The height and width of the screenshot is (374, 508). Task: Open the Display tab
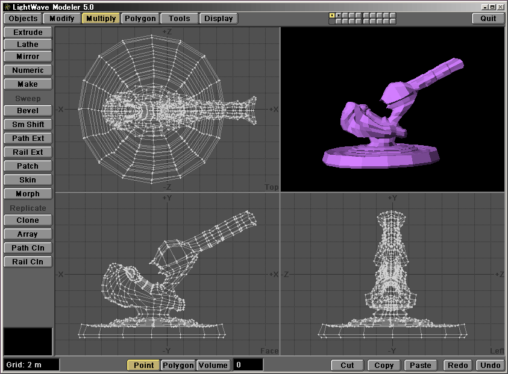[x=218, y=18]
